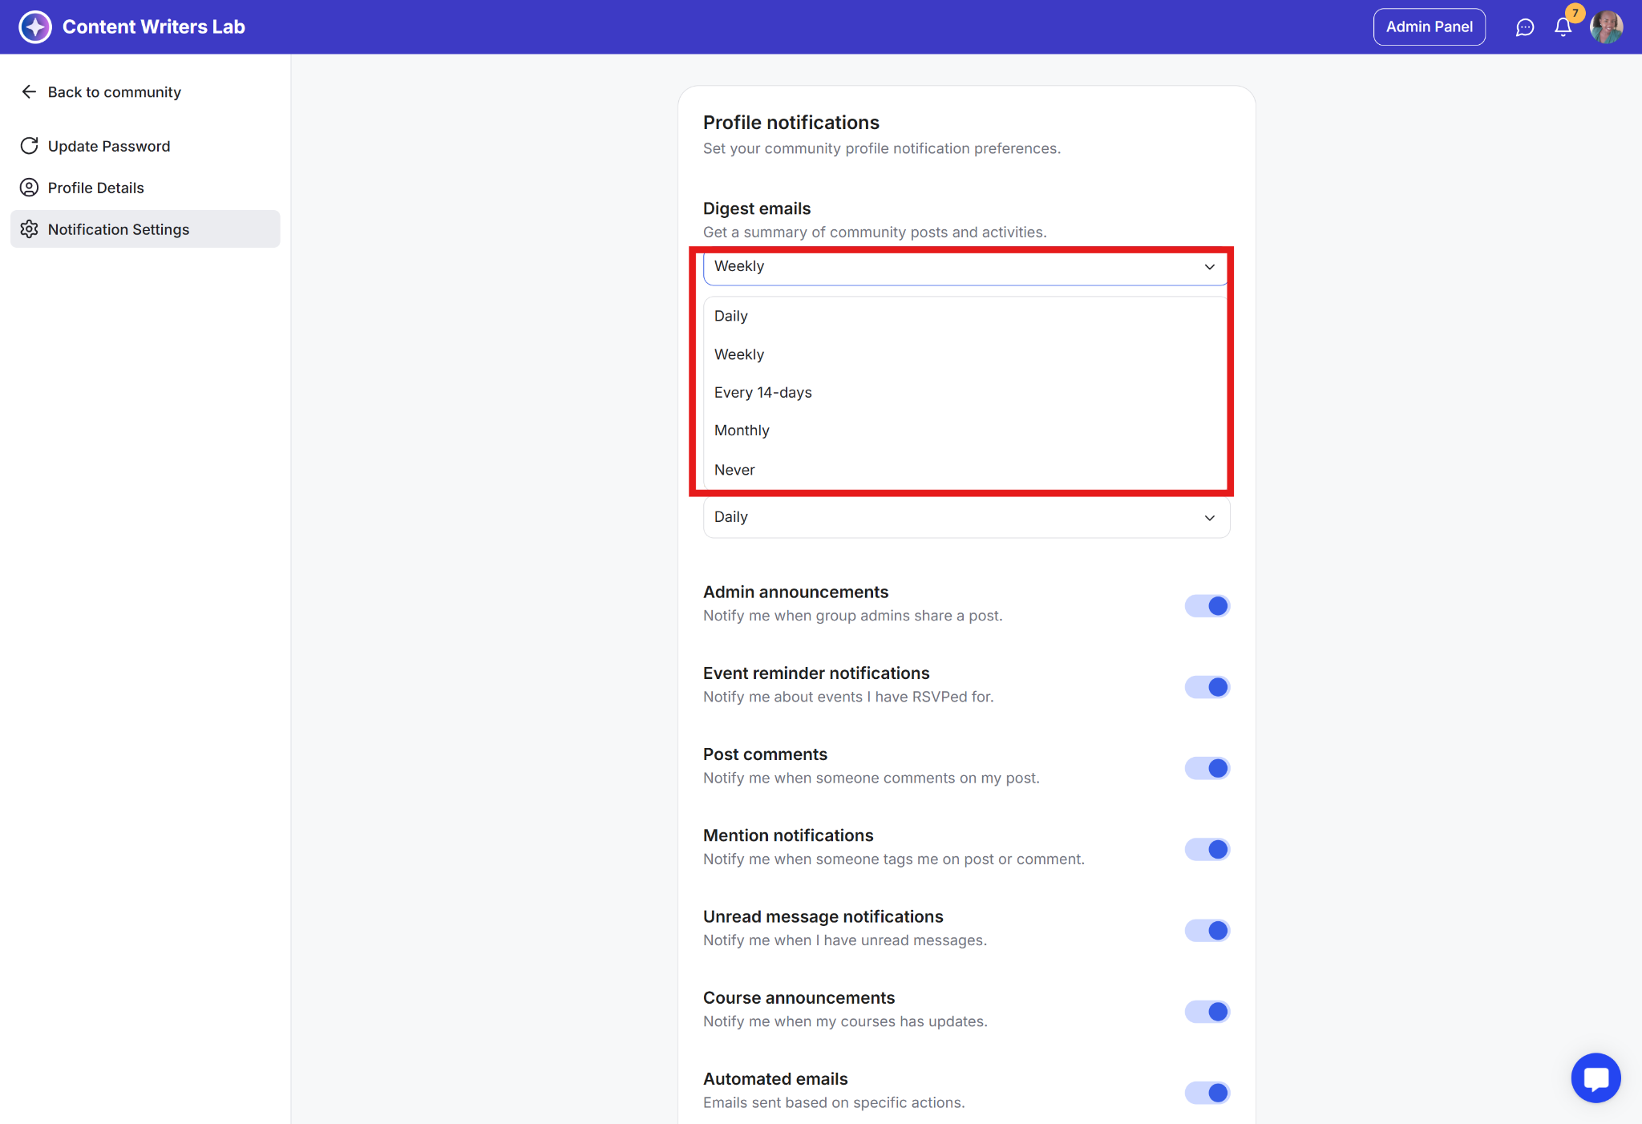Screen dimensions: 1642x1124
Task: Click the Profile Details person icon
Action: 29,188
